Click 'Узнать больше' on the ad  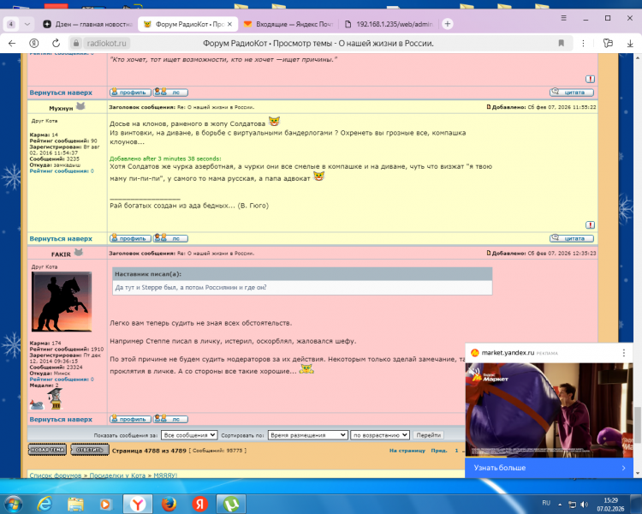click(x=548, y=469)
